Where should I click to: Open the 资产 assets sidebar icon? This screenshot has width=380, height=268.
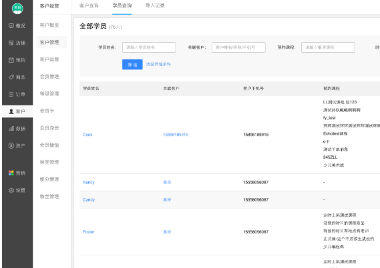(x=11, y=145)
